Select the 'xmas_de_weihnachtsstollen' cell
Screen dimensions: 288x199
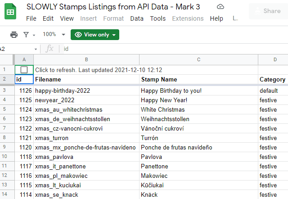86,119
